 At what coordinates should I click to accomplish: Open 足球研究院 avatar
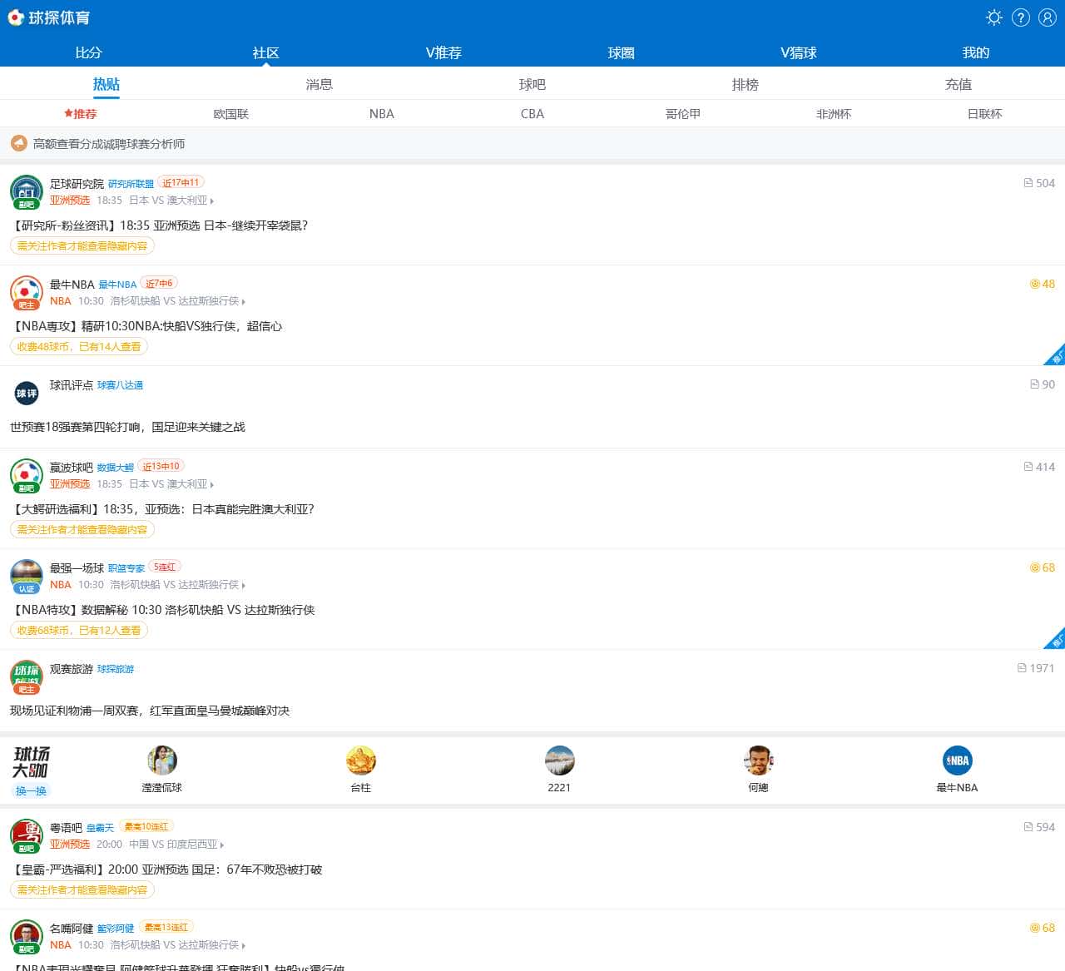27,191
